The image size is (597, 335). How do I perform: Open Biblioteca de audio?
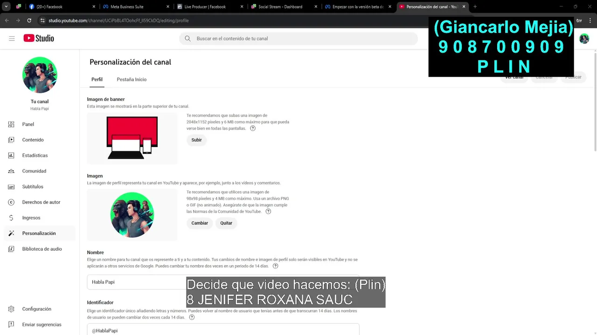pos(40,249)
